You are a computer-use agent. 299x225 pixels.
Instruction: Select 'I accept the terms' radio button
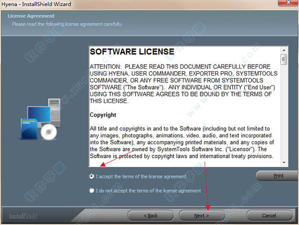pos(92,176)
